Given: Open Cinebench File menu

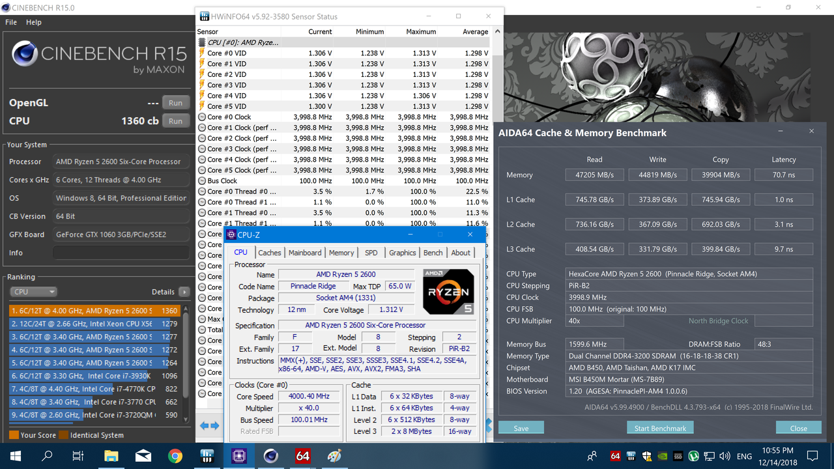Looking at the screenshot, I should tap(11, 22).
